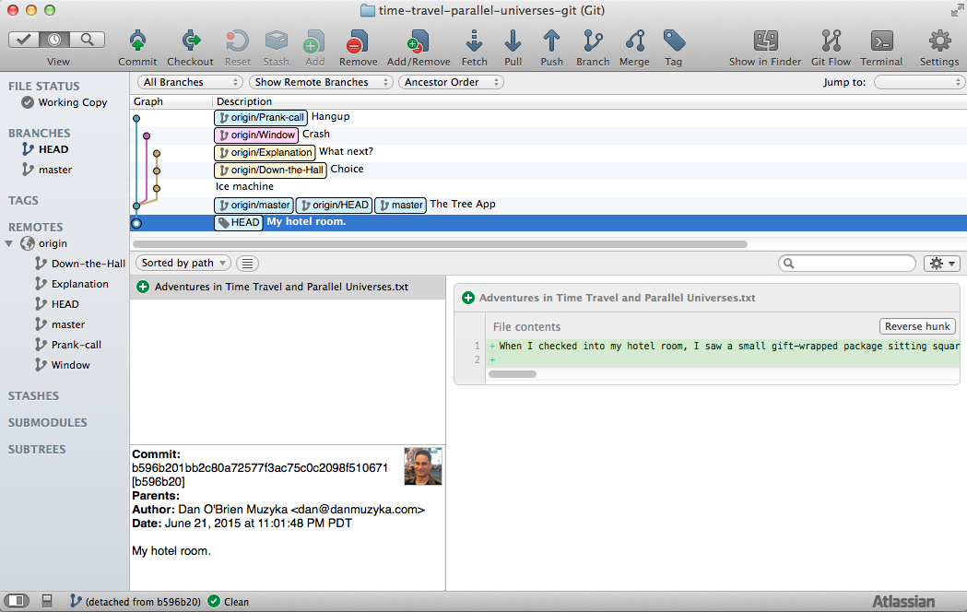This screenshot has width=967, height=612.
Task: Click the Reset toolbar icon
Action: click(238, 41)
